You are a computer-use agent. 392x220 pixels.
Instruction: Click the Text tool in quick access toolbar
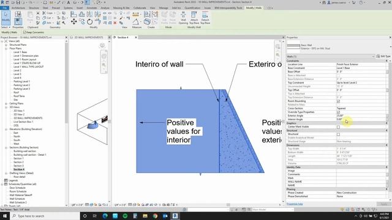(68, 2)
